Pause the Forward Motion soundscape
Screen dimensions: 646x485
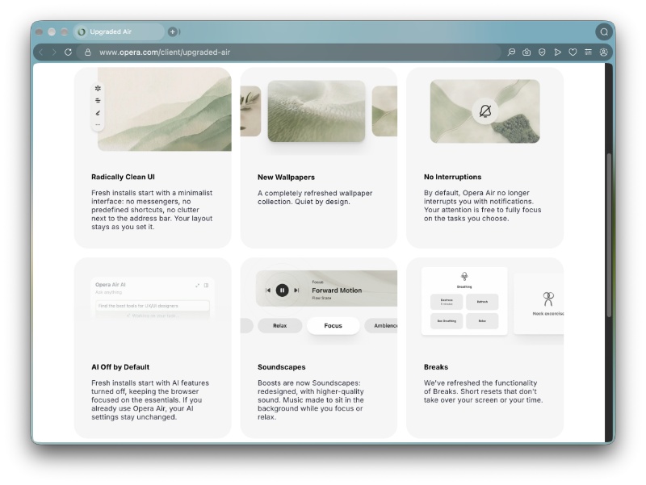(282, 291)
